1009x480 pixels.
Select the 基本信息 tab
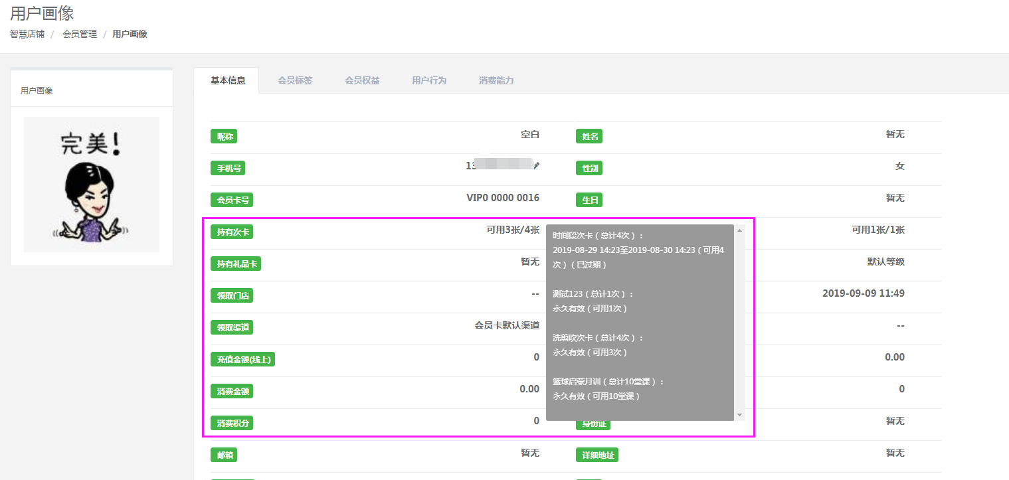[x=228, y=80]
